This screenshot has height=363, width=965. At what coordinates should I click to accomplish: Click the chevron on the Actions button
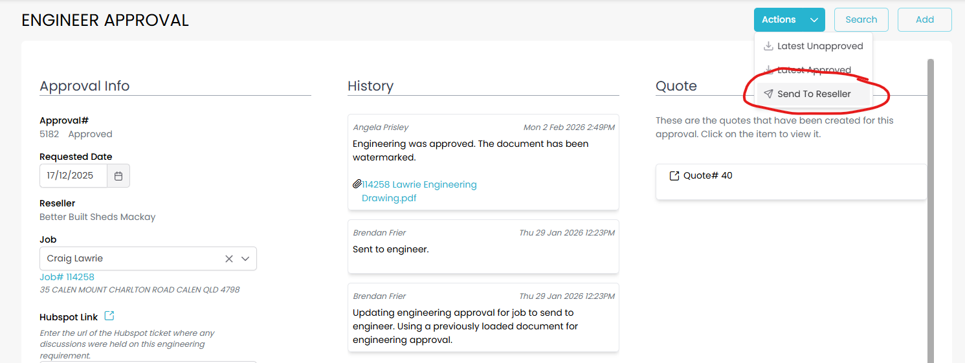(814, 20)
